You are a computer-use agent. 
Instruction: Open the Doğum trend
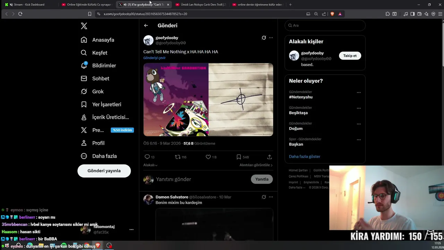296,128
